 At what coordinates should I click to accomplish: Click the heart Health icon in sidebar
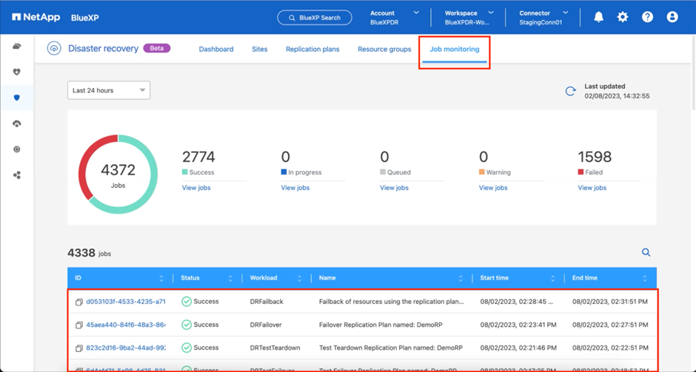pos(16,72)
